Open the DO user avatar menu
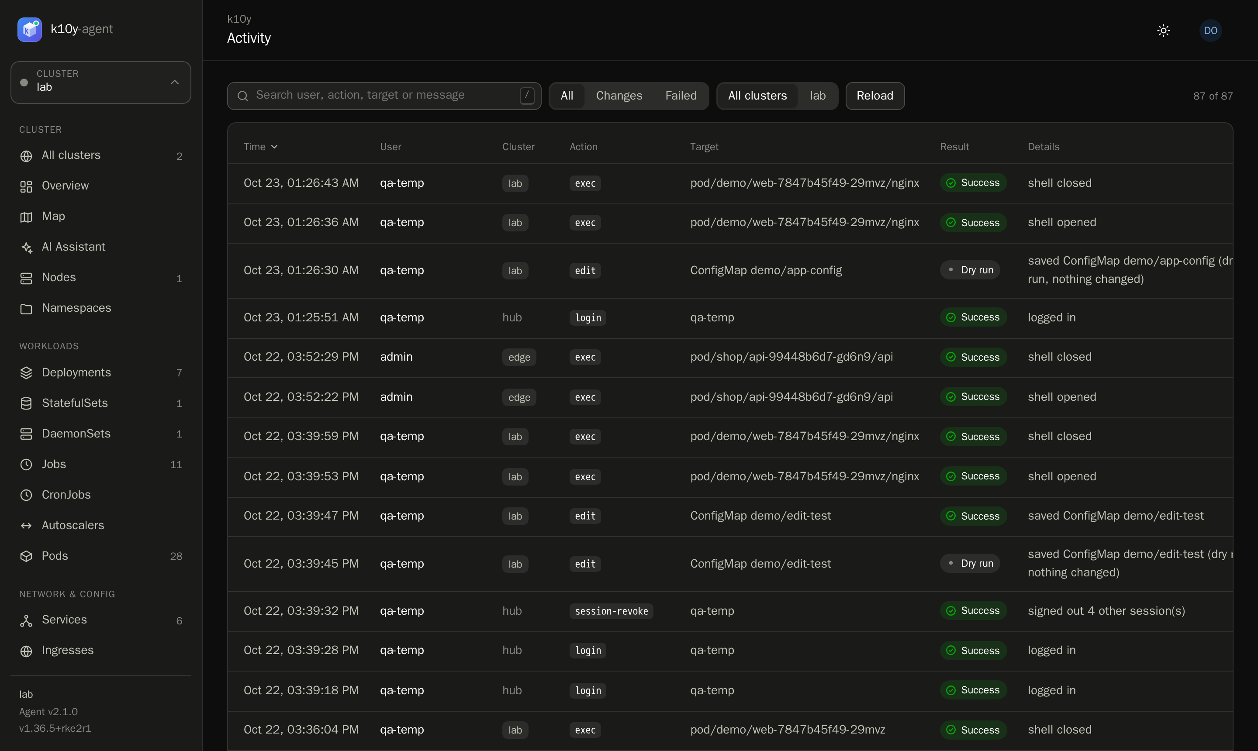Screen dimensions: 1258x751 [1210, 31]
